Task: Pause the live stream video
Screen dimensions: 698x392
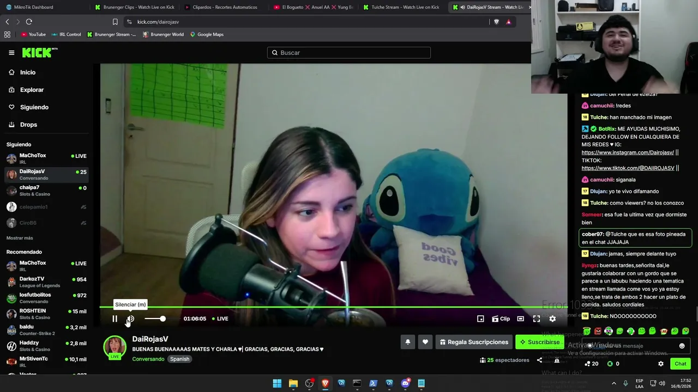Action: point(115,318)
